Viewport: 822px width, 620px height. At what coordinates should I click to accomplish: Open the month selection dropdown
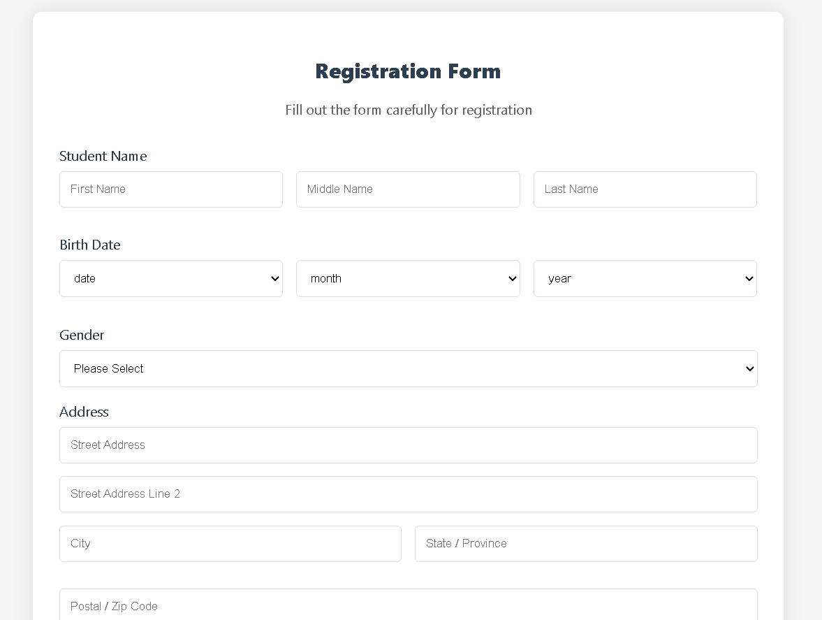tap(408, 278)
